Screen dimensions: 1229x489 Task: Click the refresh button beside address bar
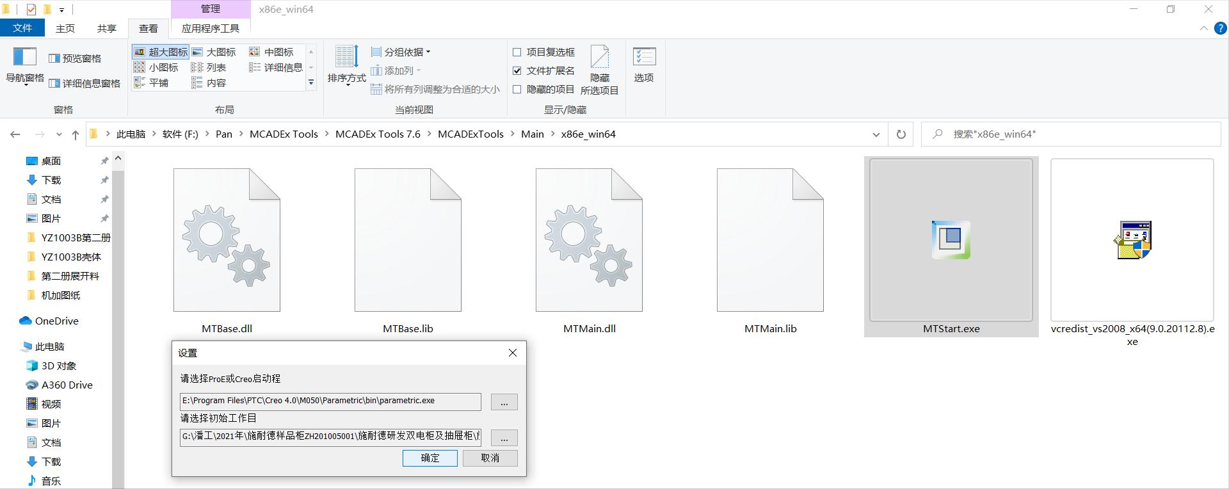click(901, 134)
